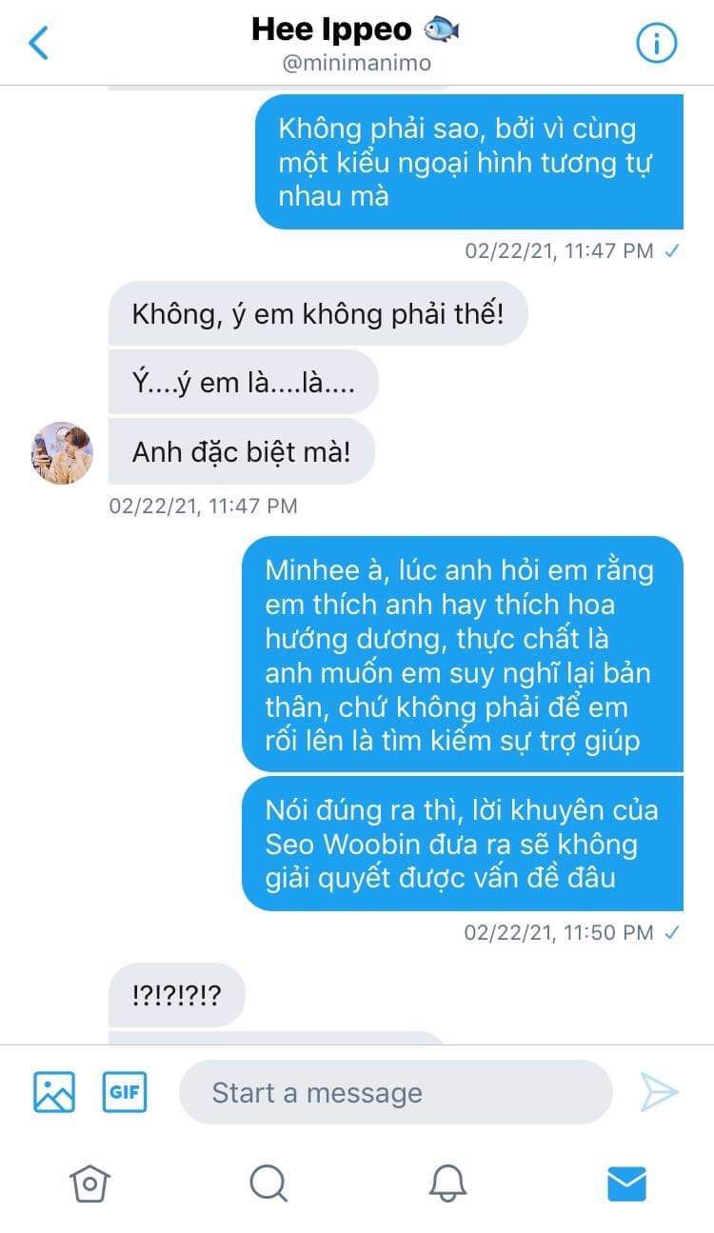The height and width of the screenshot is (1233, 714).
Task: Select the "Anh đặc biệt mà!" message bubble
Action: 242,450
